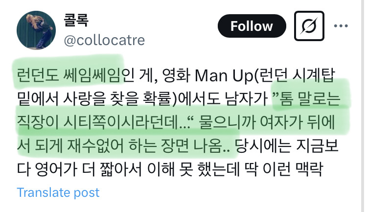Open the Grok explain-post icon
The width and height of the screenshot is (367, 212).
coord(309,26)
